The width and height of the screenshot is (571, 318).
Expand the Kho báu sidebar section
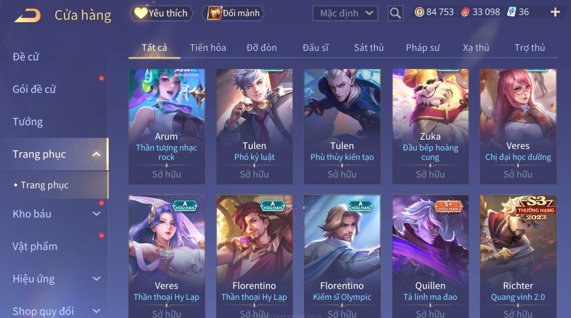(x=97, y=214)
